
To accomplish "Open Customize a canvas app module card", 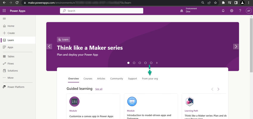I will tap(93, 106).
